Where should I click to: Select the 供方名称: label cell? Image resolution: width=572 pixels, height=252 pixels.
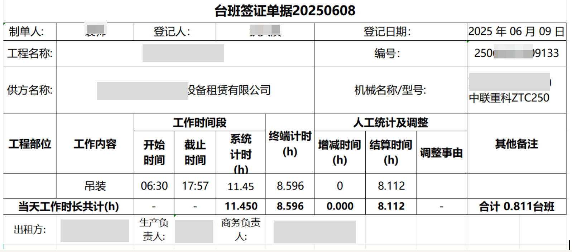pyautogui.click(x=30, y=90)
